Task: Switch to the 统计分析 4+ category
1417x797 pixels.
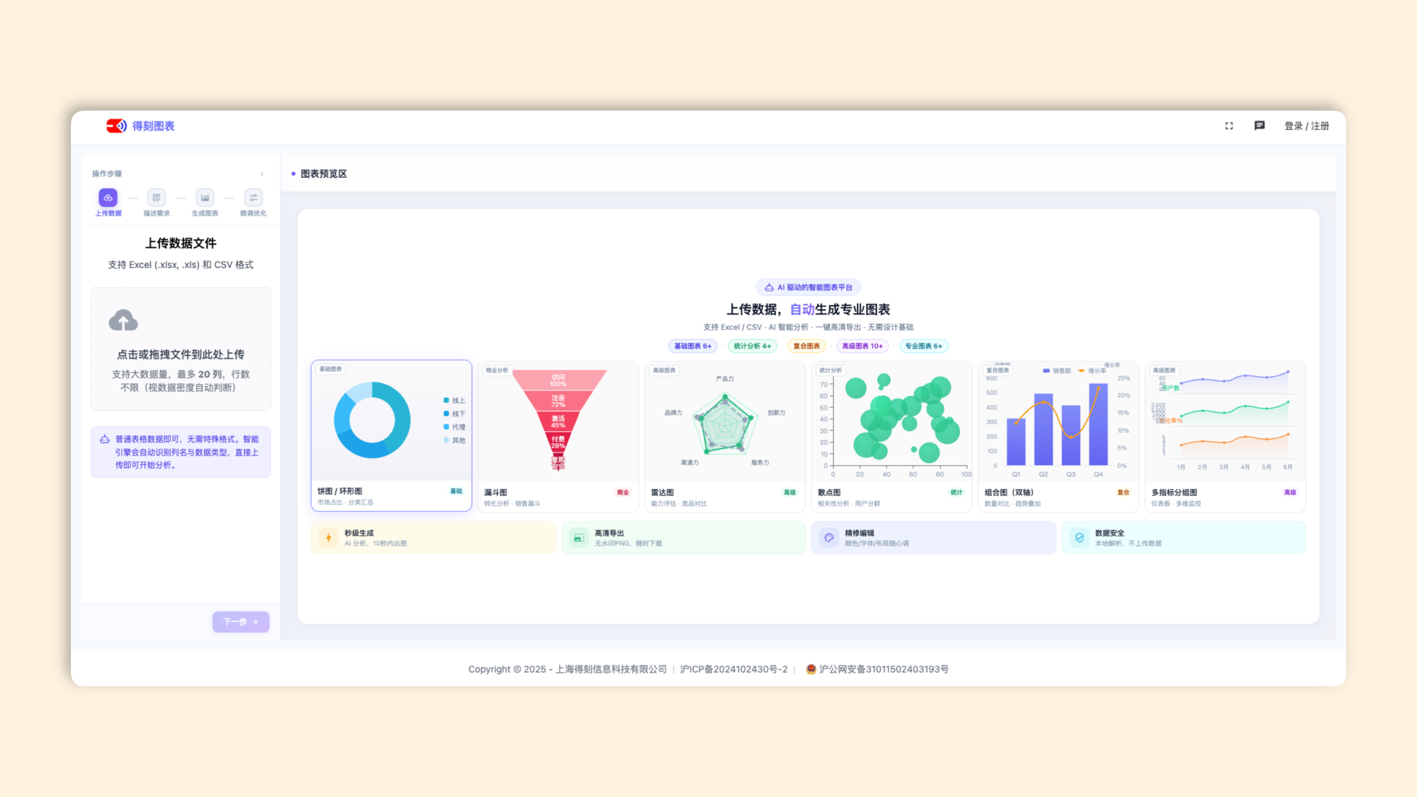Action: click(752, 346)
